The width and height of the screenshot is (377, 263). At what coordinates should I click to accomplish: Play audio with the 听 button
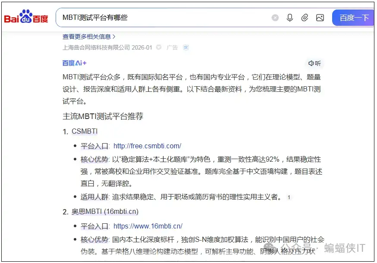pyautogui.click(x=315, y=63)
